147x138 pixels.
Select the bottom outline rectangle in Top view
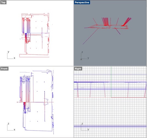(34, 56)
